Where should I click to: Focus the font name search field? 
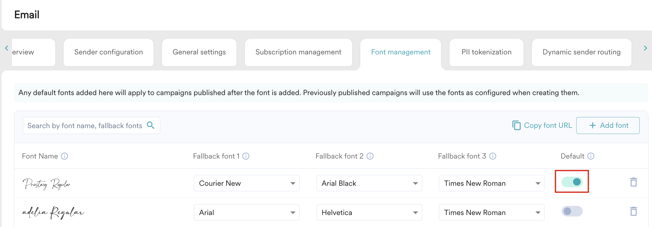(85, 125)
